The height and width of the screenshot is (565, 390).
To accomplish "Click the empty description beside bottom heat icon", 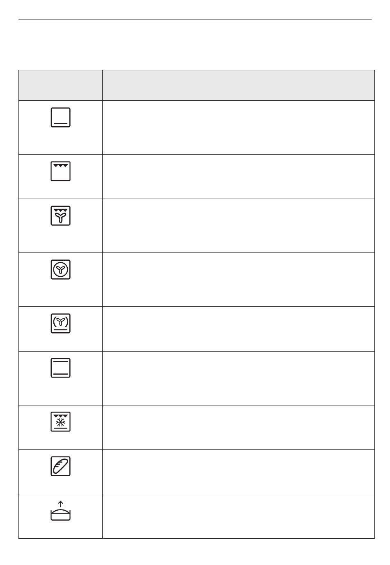I will tap(239, 127).
